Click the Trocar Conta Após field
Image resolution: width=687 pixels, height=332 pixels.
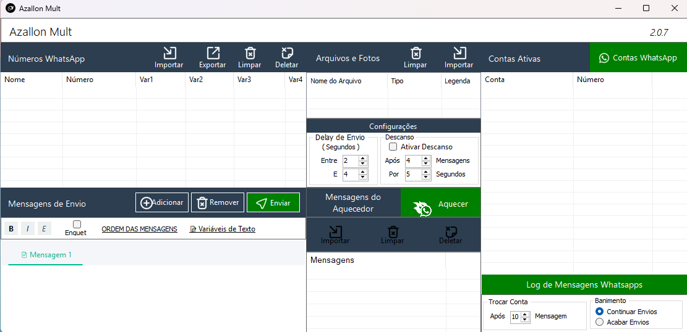coord(516,317)
